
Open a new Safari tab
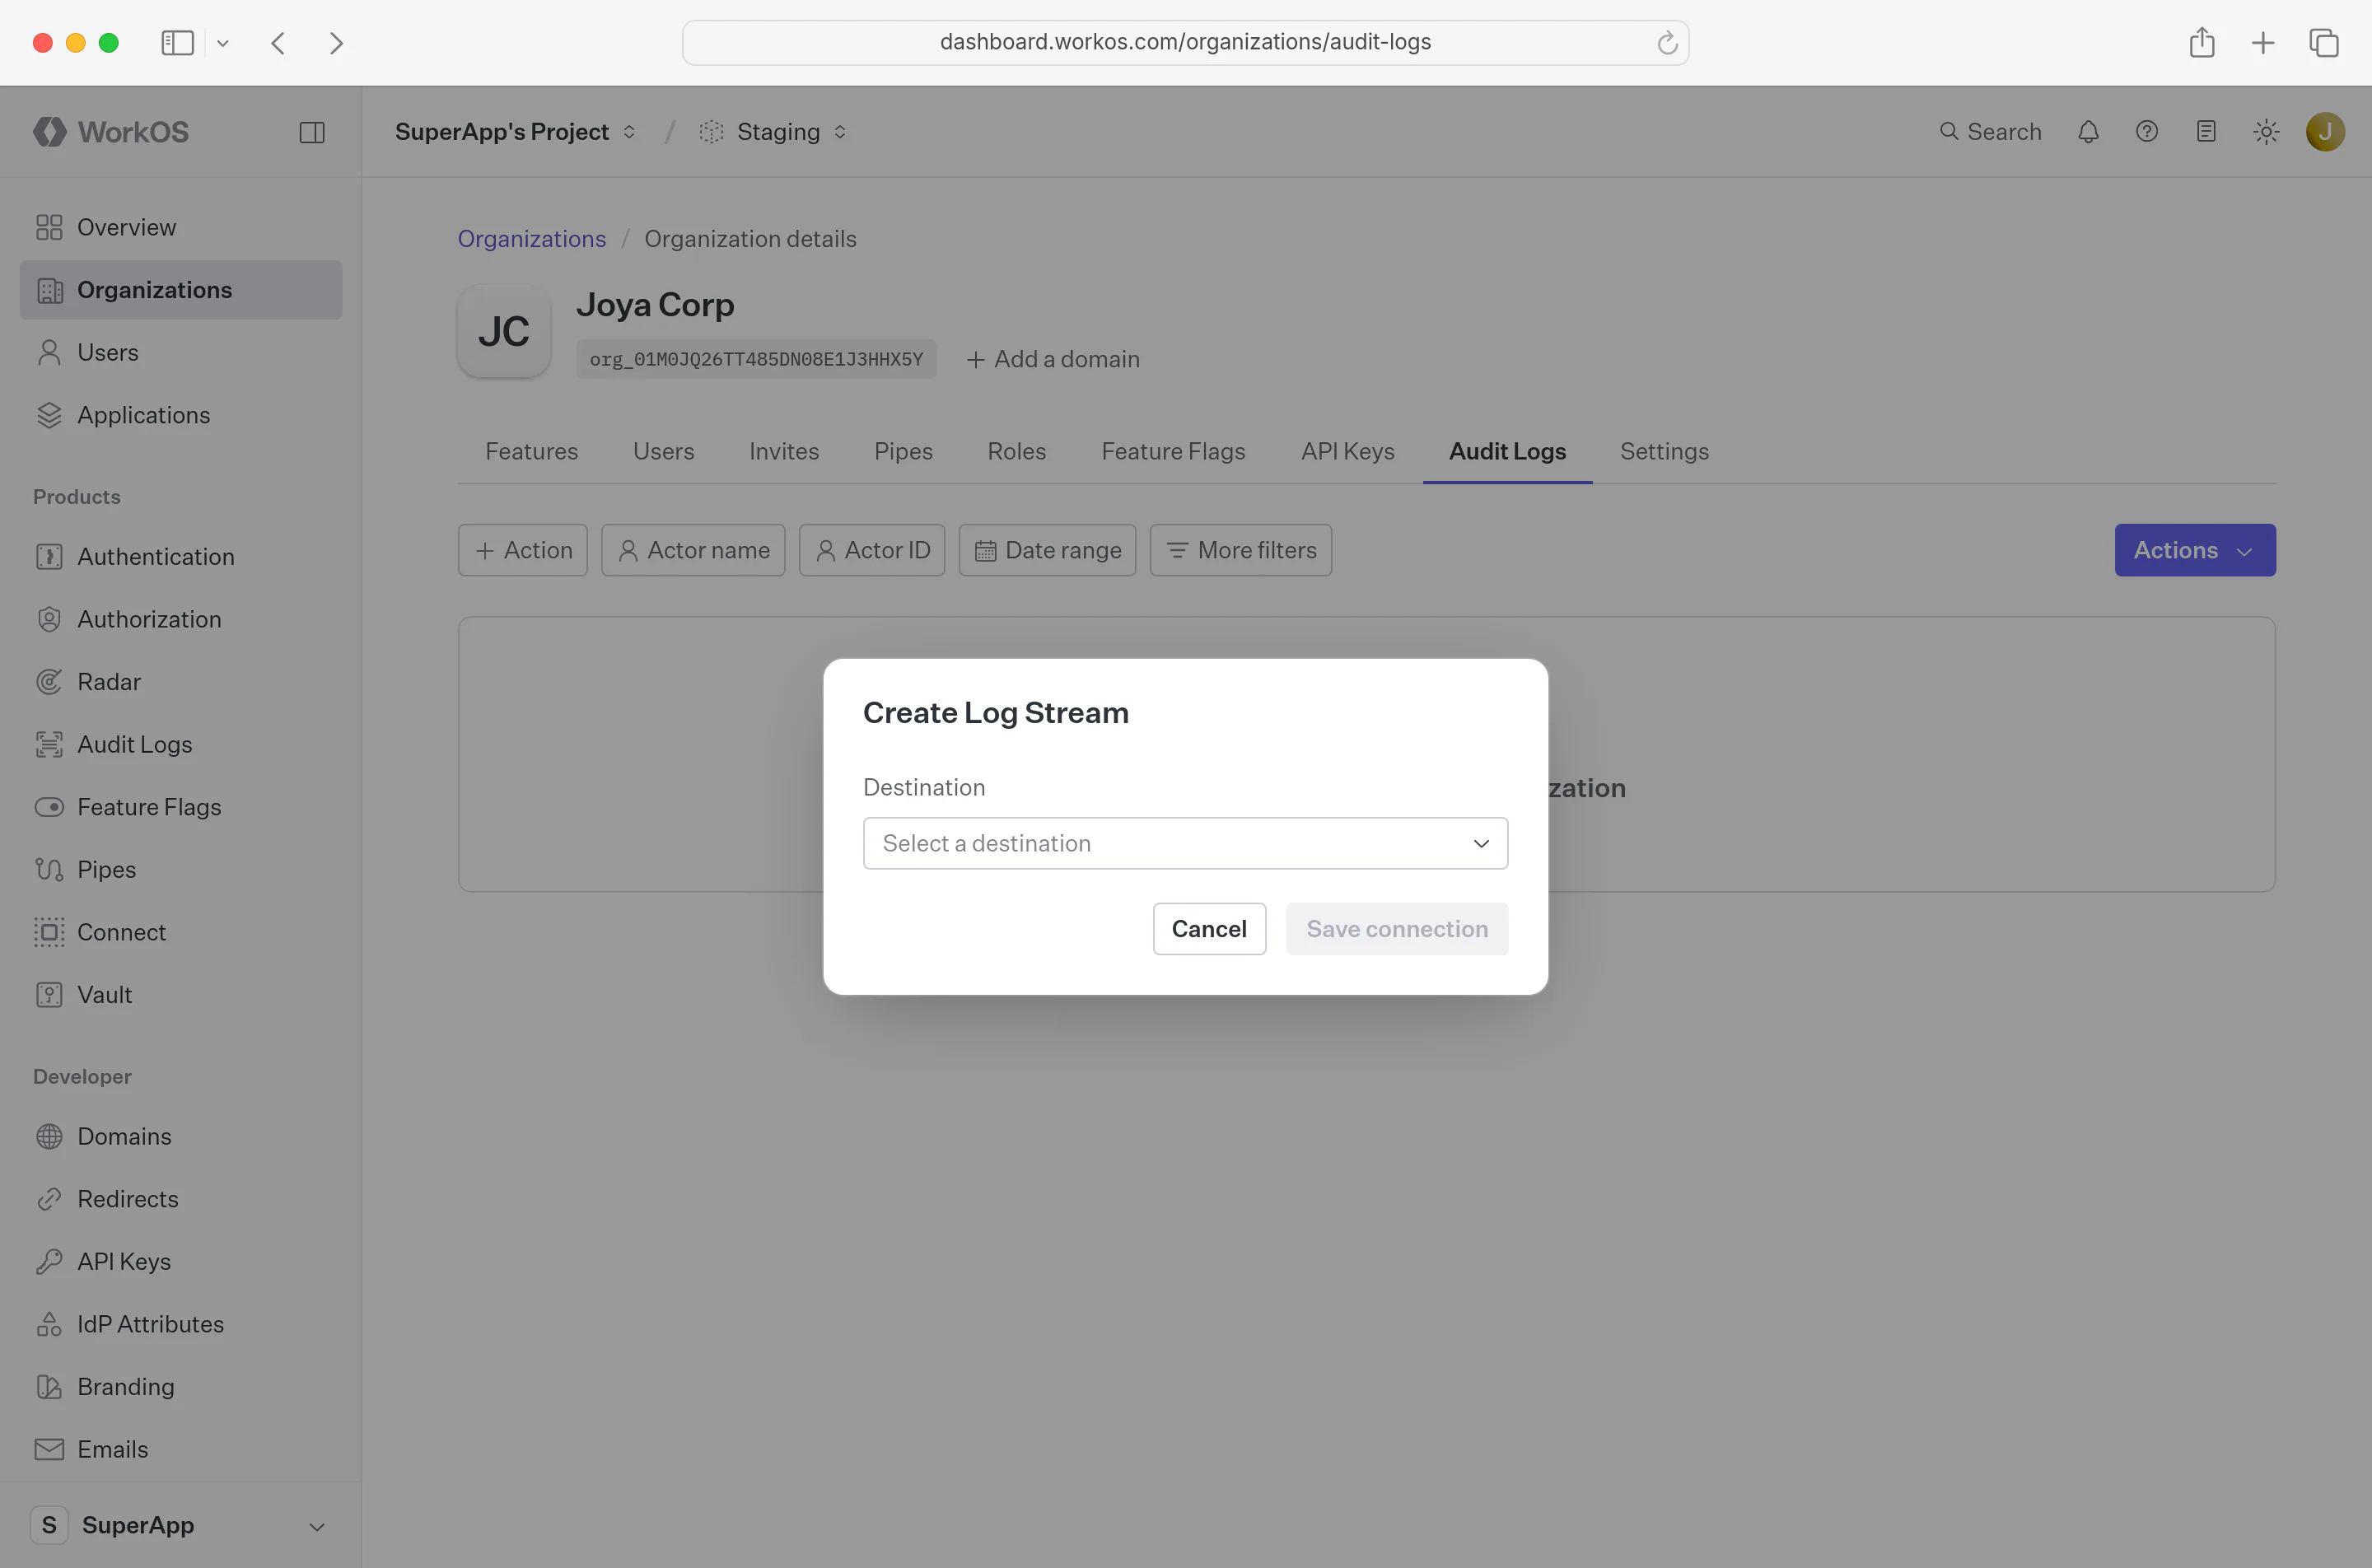[x=2263, y=42]
